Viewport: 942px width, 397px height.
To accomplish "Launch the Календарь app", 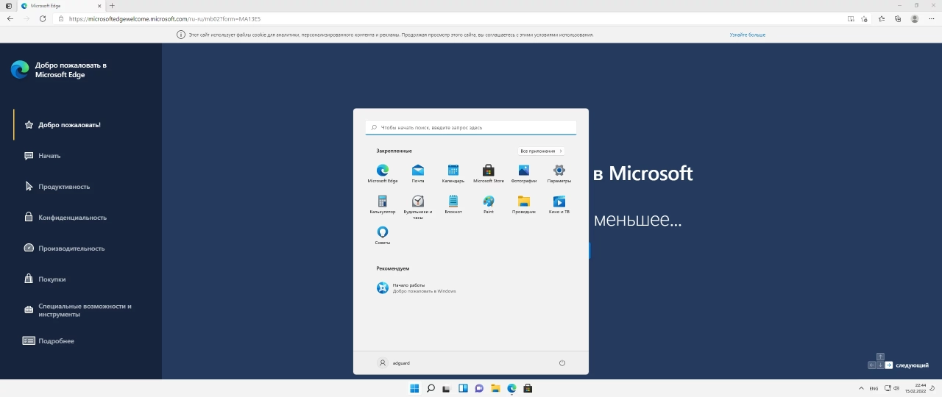I will (x=453, y=174).
